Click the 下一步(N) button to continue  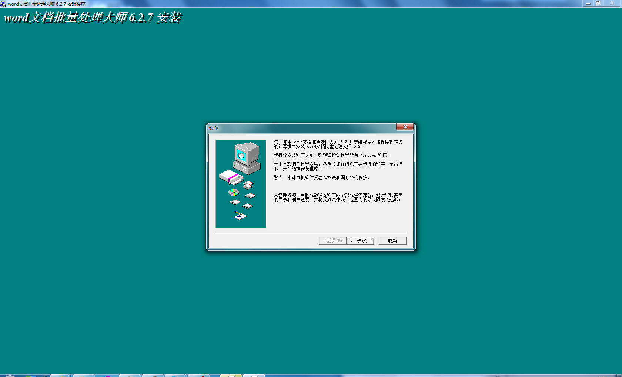360,241
